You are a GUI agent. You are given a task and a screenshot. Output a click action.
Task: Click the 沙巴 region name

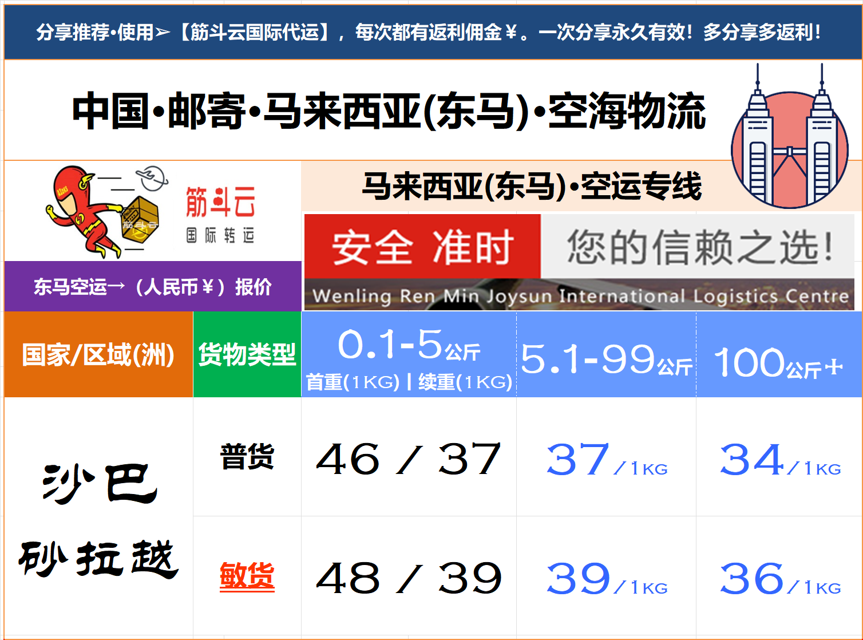point(99,484)
